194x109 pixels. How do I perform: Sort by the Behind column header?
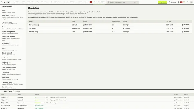click(125, 22)
